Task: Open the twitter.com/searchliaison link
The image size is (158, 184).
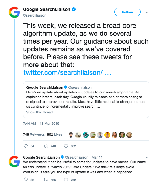Action: (x=67, y=72)
